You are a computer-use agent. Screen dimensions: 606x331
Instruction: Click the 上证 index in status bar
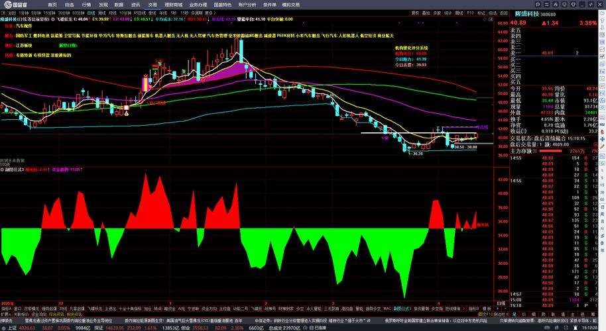click(12, 328)
